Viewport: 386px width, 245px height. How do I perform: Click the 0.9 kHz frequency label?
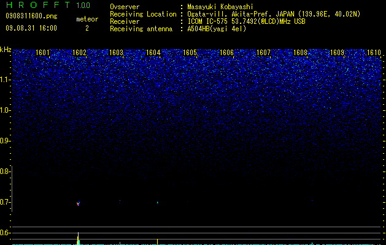5,141
